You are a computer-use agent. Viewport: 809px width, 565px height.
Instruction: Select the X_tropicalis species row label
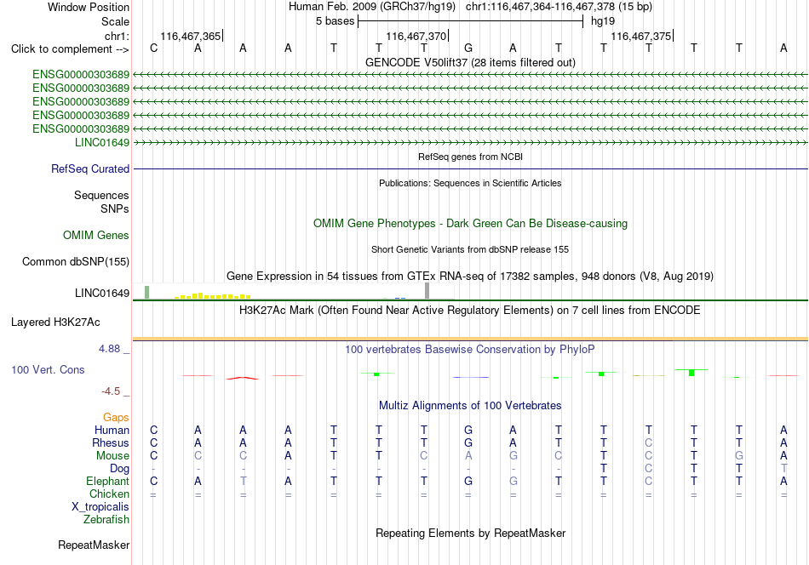pyautogui.click(x=100, y=507)
